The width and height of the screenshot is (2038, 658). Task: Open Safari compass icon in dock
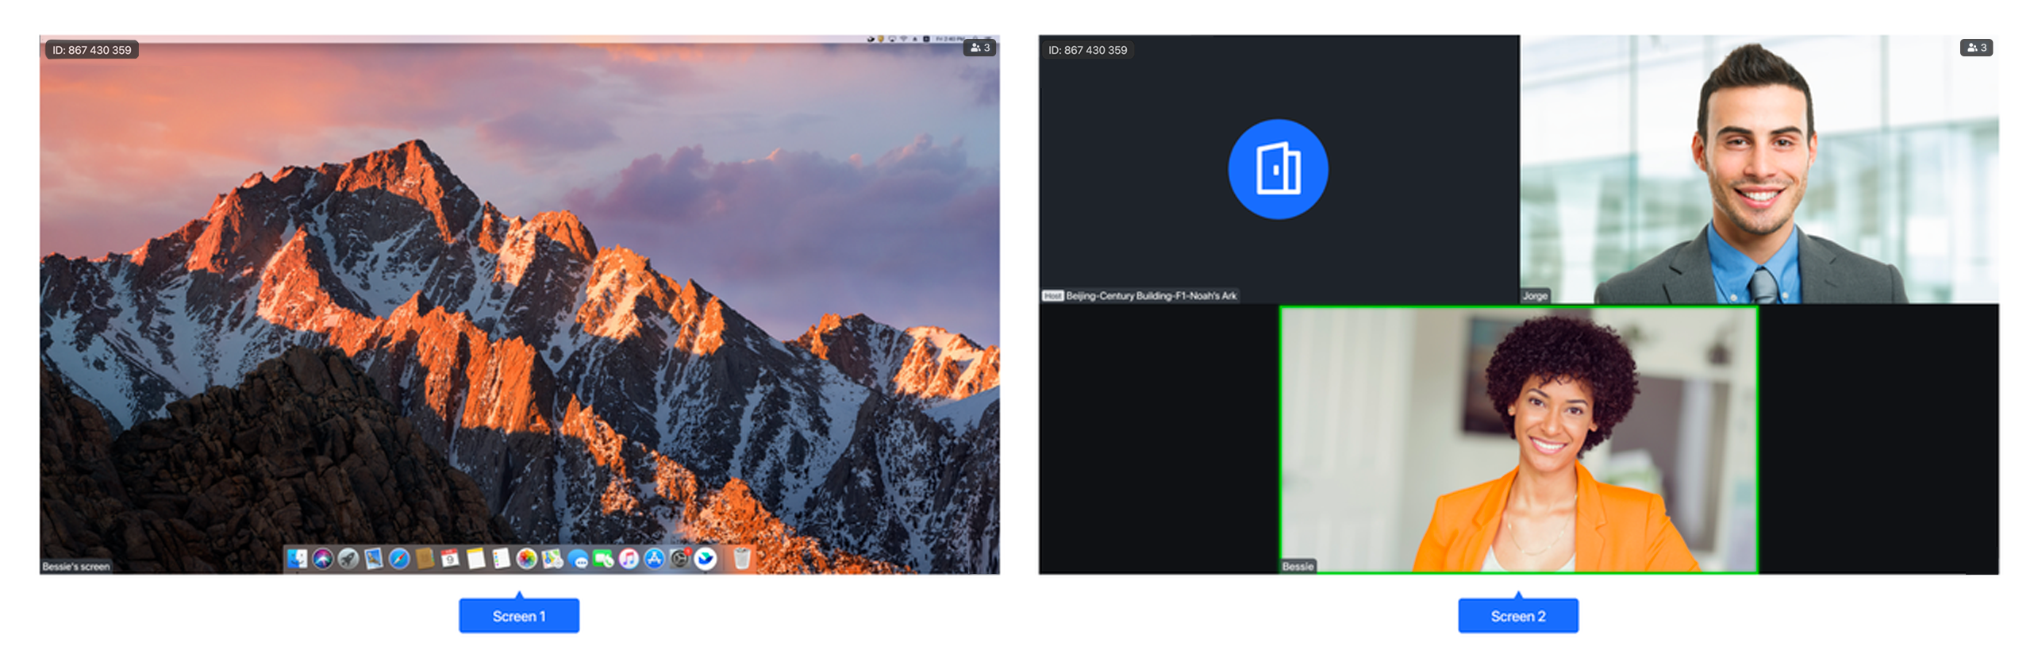[x=399, y=560]
